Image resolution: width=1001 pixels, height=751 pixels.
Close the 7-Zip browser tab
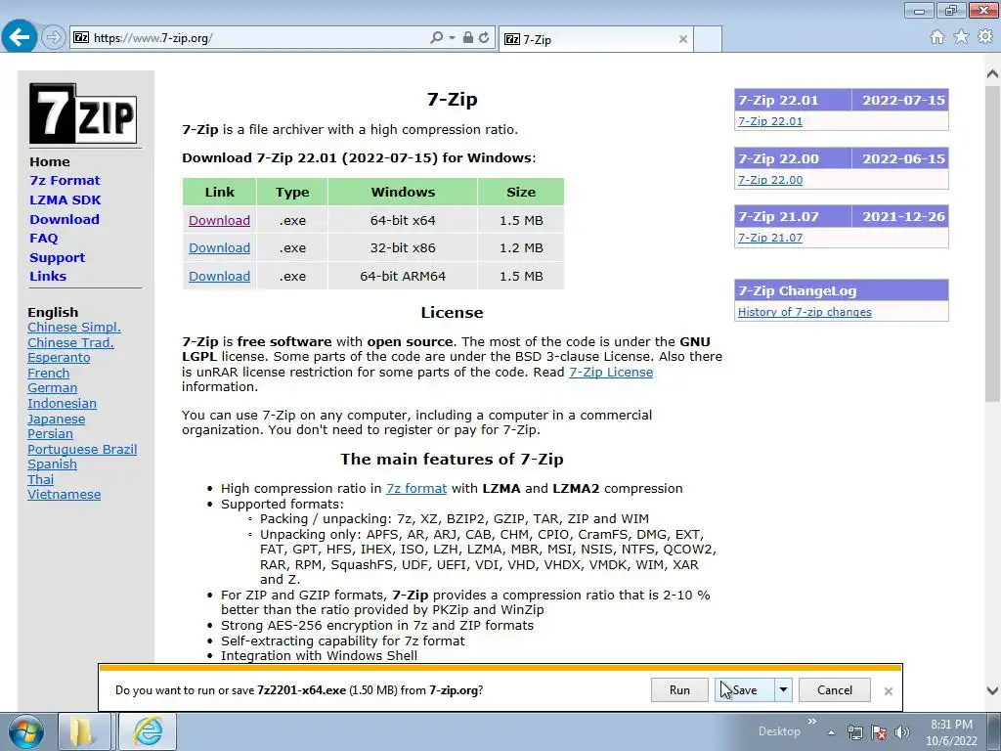683,39
